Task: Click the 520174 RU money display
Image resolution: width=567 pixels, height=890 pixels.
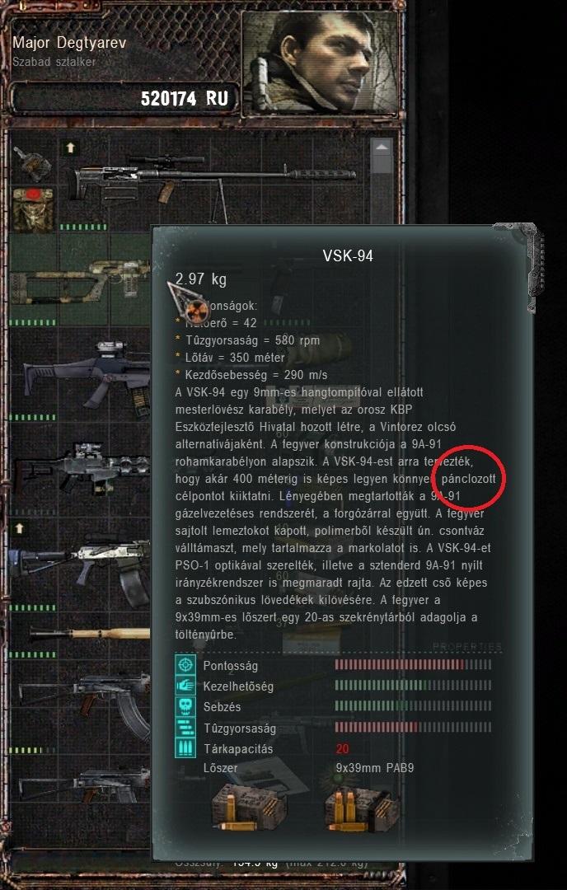Action: [184, 99]
